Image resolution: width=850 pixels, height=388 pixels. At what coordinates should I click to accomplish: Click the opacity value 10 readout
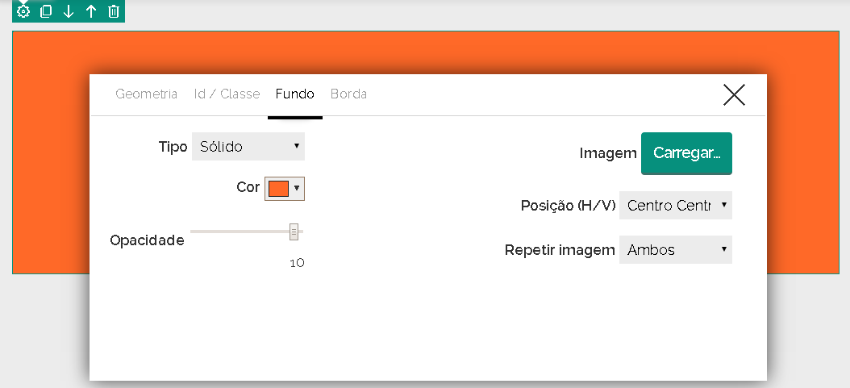click(297, 263)
